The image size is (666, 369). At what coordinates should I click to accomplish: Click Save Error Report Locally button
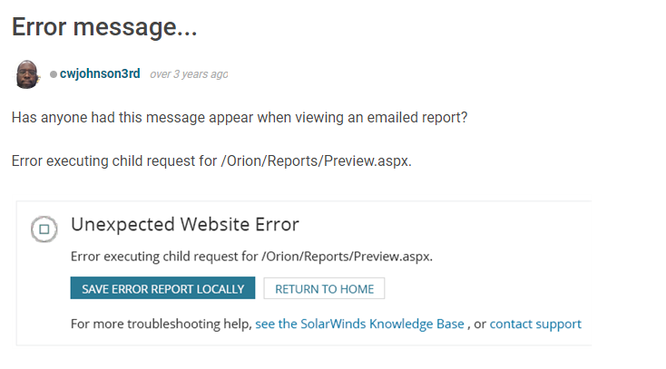(x=162, y=288)
